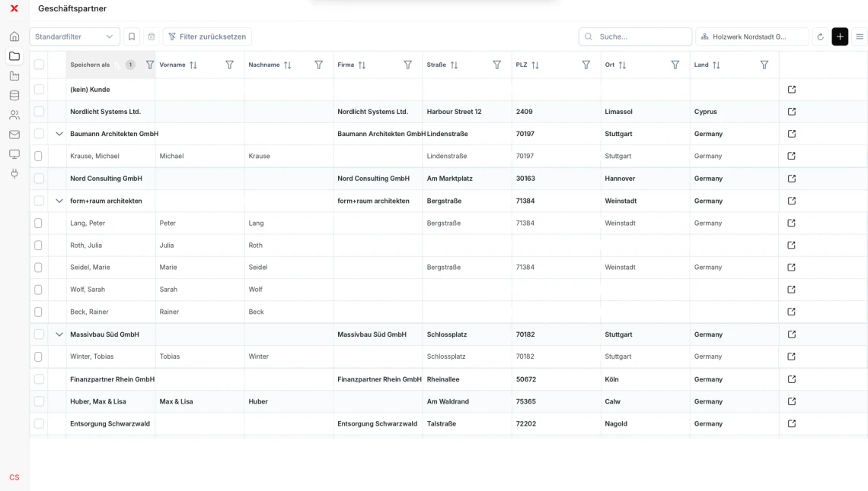Collapse the Baumann Architekten GmbH row

click(59, 134)
